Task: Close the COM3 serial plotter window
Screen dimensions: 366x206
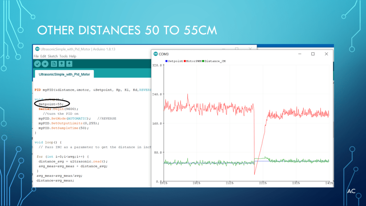Action: pos(326,54)
